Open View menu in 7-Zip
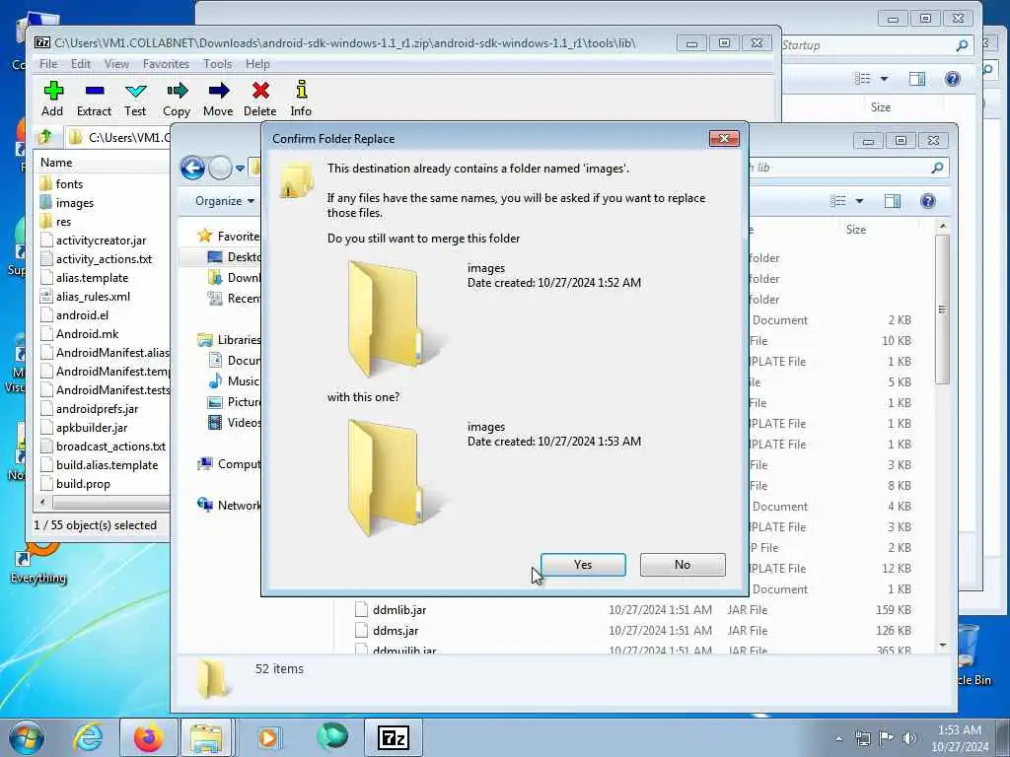Viewport: 1010px width, 757px height. click(x=116, y=64)
